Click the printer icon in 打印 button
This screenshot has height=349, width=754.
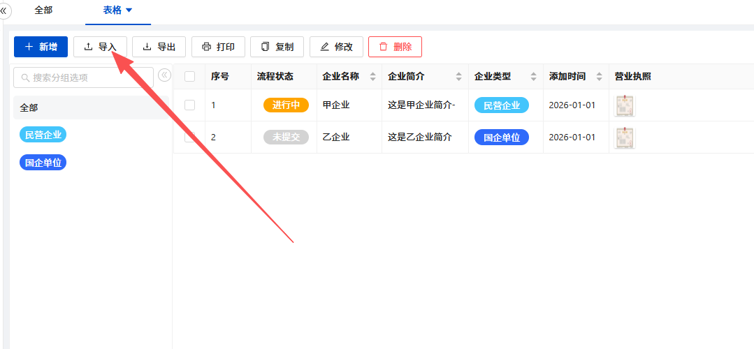click(206, 47)
